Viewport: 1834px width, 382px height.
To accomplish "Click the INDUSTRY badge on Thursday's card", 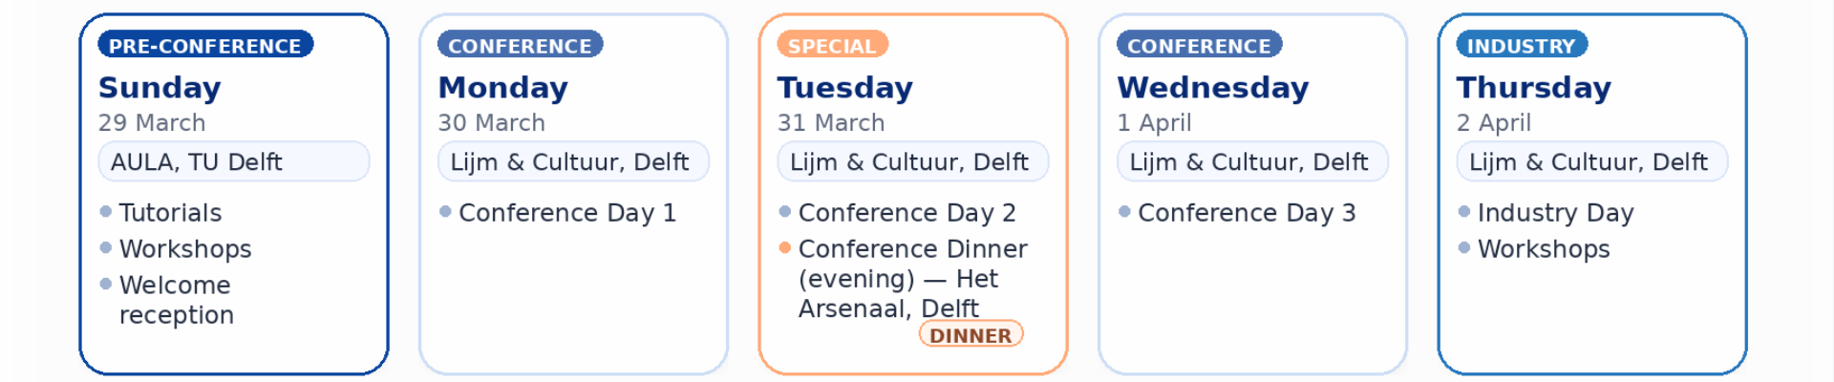I will click(1521, 45).
